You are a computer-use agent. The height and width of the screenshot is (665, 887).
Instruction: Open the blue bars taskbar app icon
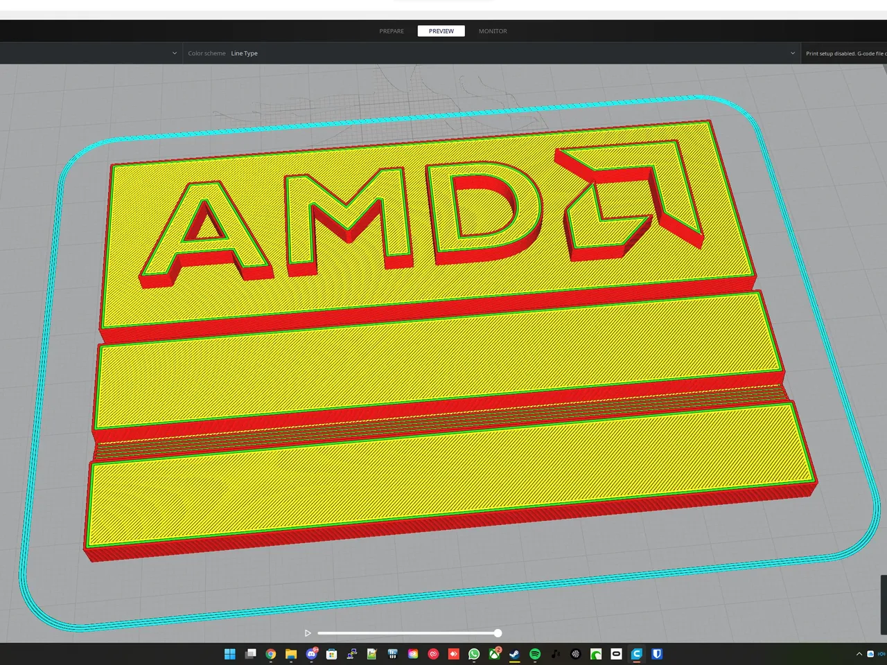[393, 654]
